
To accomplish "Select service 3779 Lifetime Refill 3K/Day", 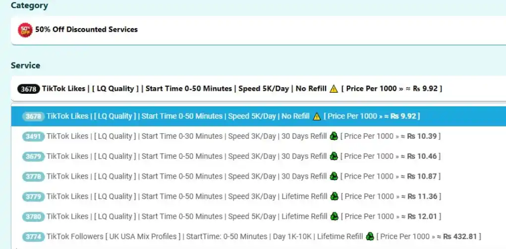I will (x=258, y=196).
